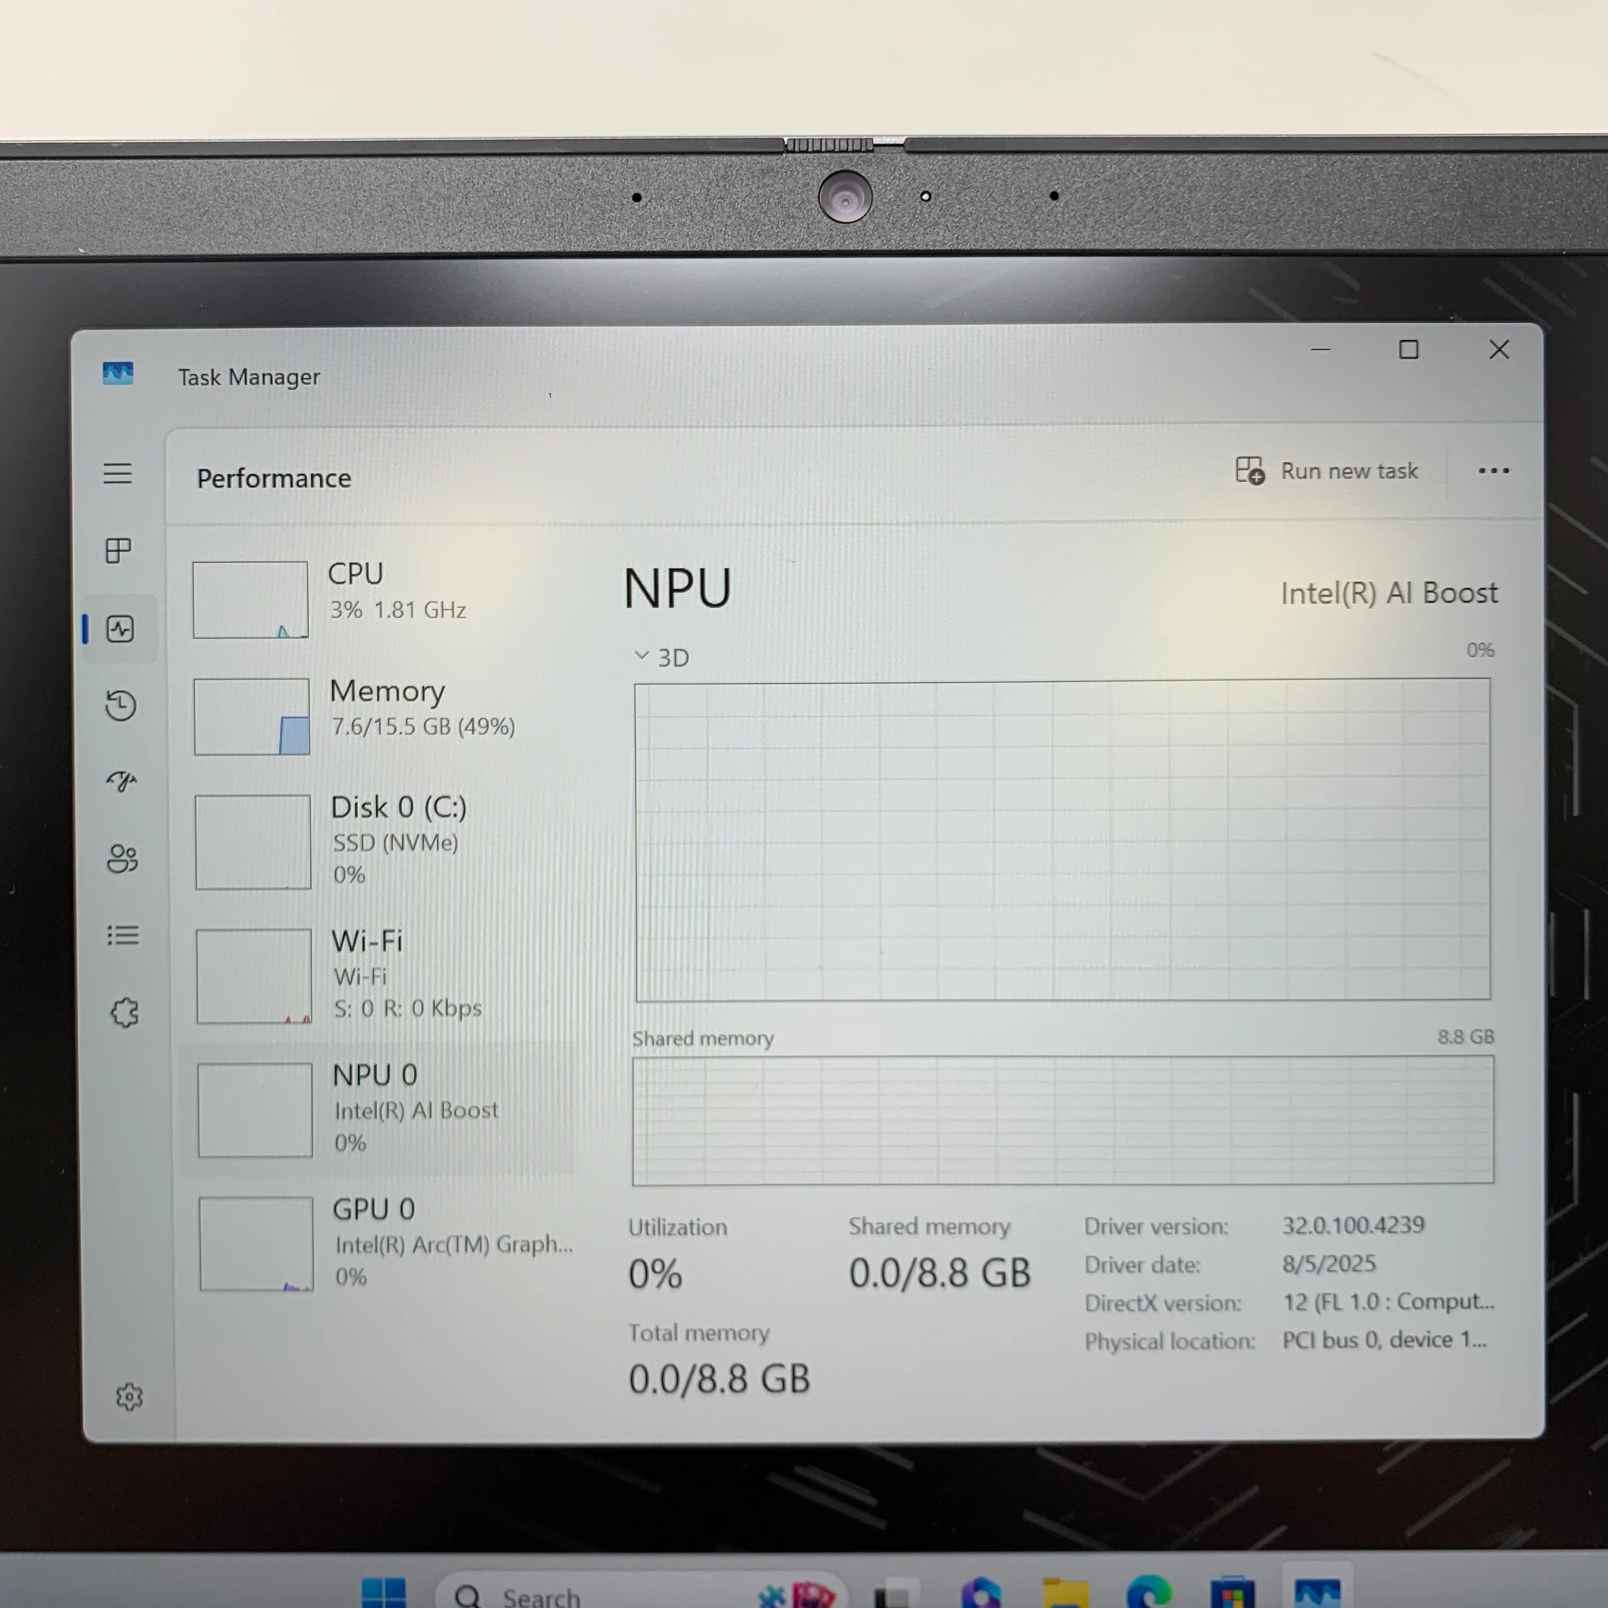
Task: Click the Utilization 0% value
Action: (x=655, y=1274)
